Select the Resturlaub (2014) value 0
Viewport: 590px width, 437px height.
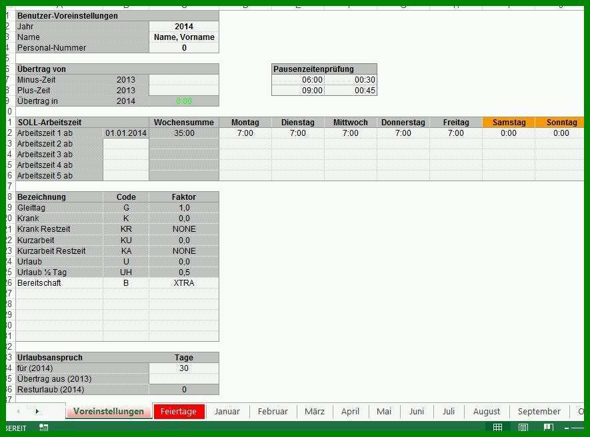[x=184, y=390]
